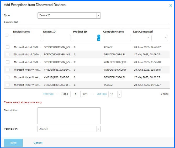Go to First Page link
The image size is (175, 148).
click(49, 94)
